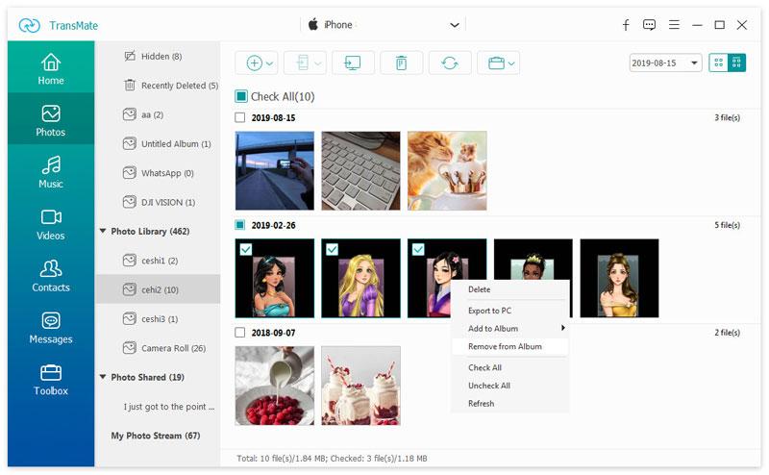Image resolution: width=769 pixels, height=475 pixels.
Task: Open the Camera Roll (26) album
Action: pos(173,348)
